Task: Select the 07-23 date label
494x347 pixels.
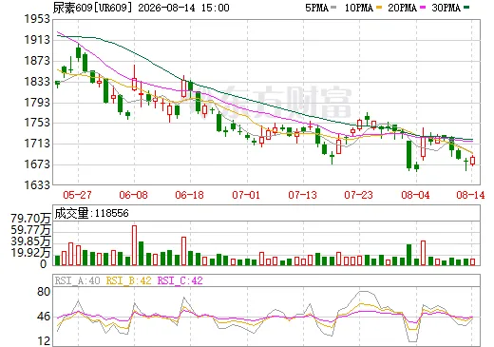Action: 358,195
